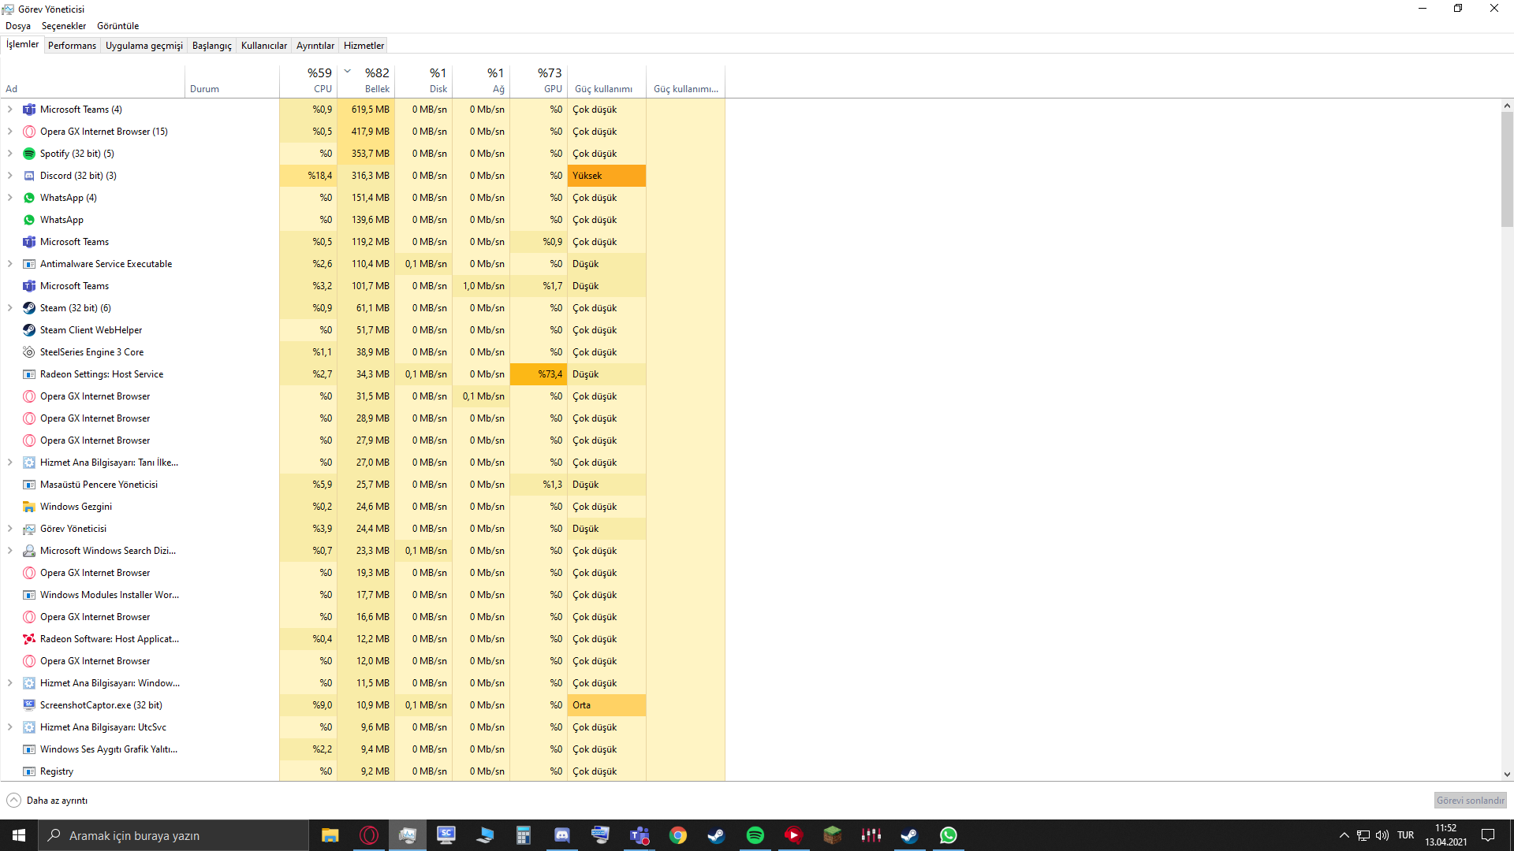This screenshot has height=851, width=1514.
Task: Click the speaker icon in the system tray
Action: pyautogui.click(x=1382, y=835)
